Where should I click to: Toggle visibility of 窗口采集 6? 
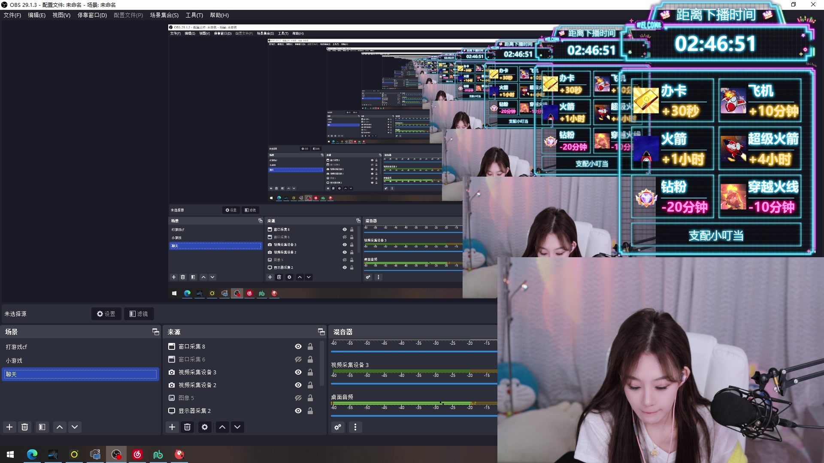coord(298,359)
